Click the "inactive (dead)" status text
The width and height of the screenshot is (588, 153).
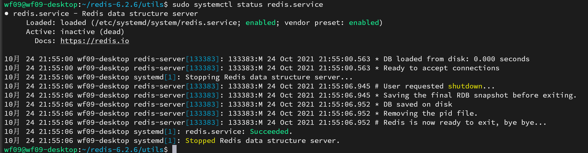pos(92,32)
